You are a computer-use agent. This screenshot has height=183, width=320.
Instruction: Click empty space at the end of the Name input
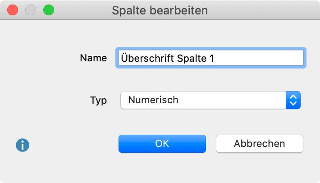coord(259,58)
